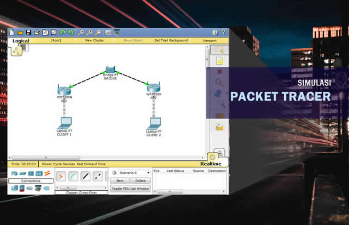The image size is (349, 225).
Task: Select the WAN Emulation cloud category icon
Action: 29,189
